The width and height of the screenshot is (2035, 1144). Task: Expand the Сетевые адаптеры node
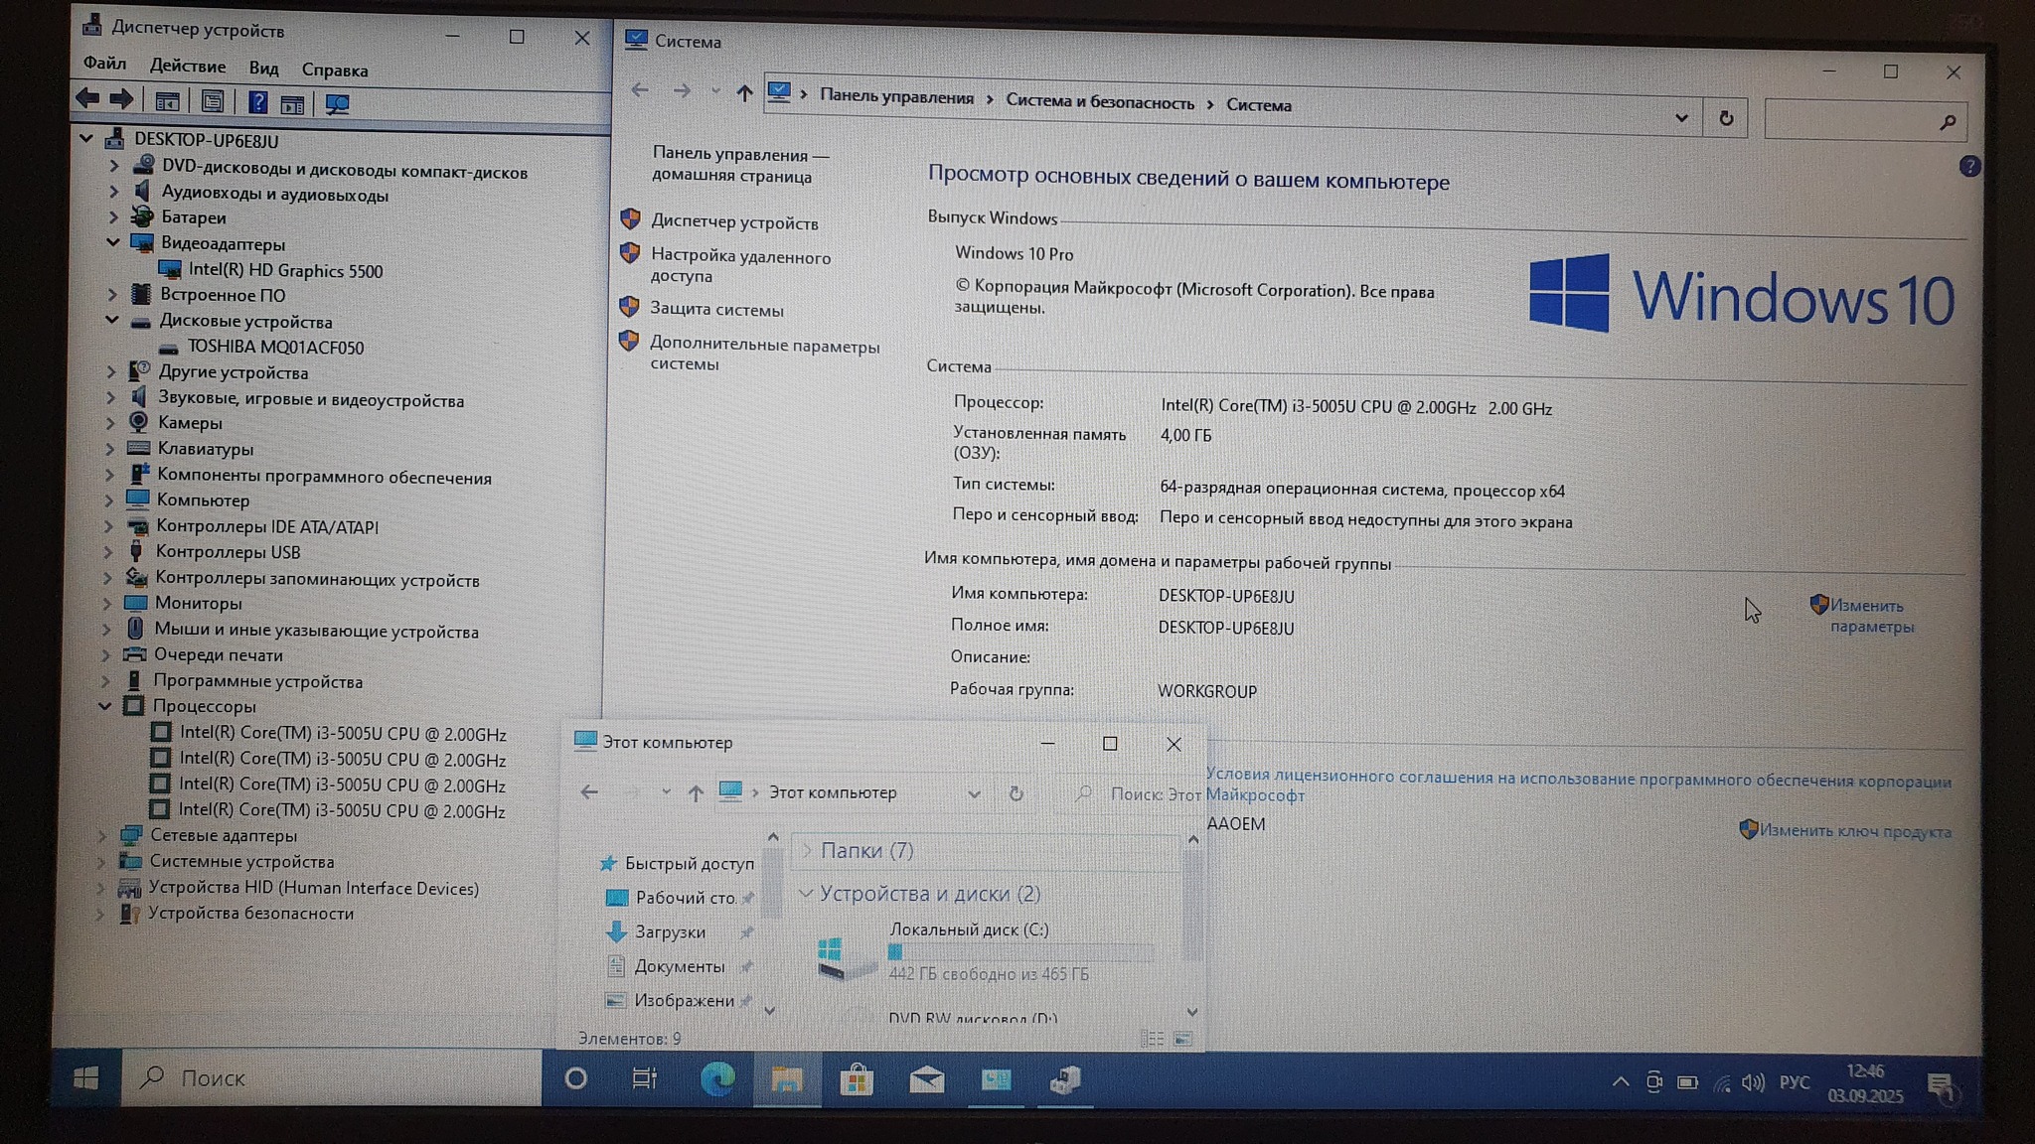tap(102, 835)
